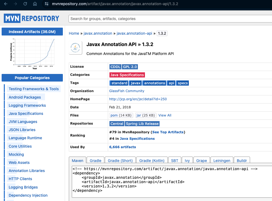The width and height of the screenshot is (272, 201).
Task: Open the jcp.org homepage link
Action: pos(138,99)
